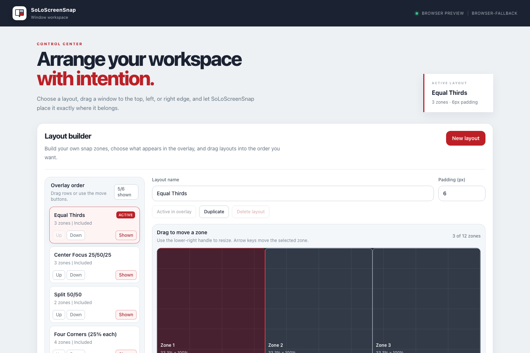Viewport: 530px width, 353px height.
Task: Click the "Layout builder" section heading
Action: pos(68,136)
